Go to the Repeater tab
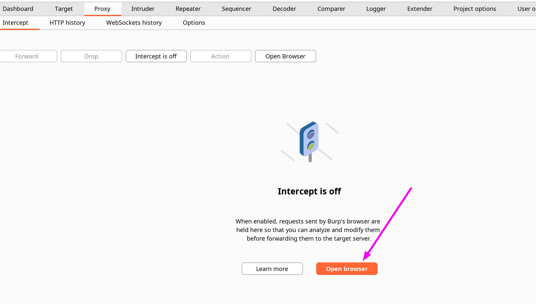Screen dimensions: 536x304 click(188, 9)
